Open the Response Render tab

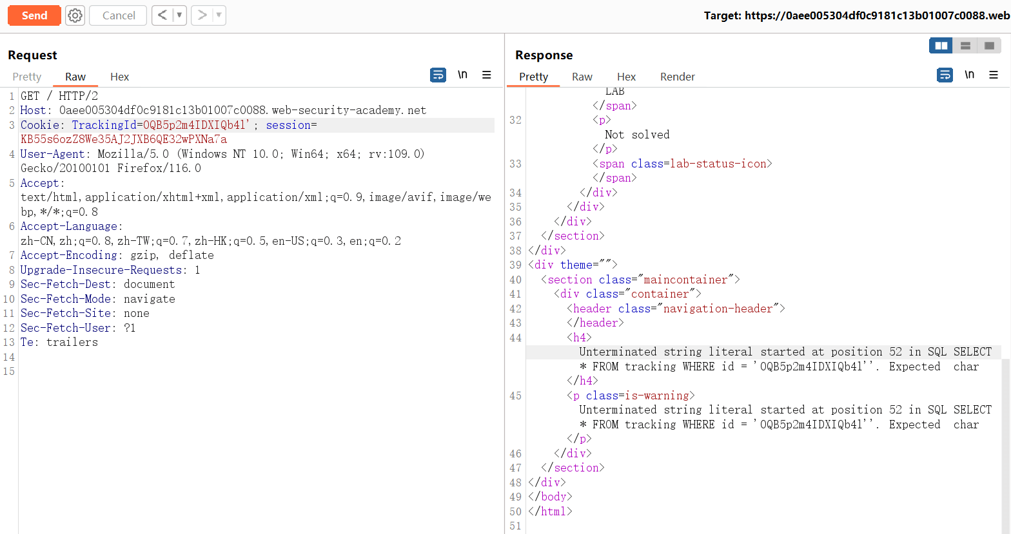point(677,77)
